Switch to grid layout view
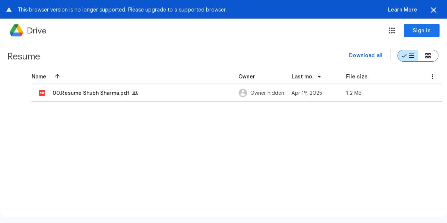The width and height of the screenshot is (447, 223). (x=428, y=56)
